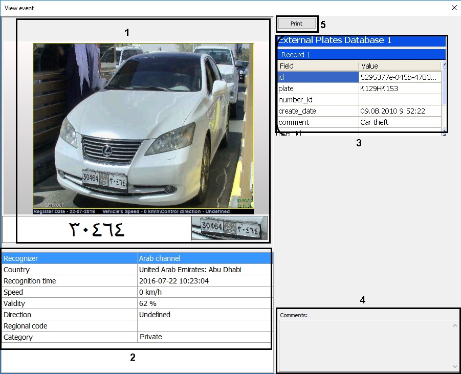Select the Category Private row
Viewport: 461px width, 374px height.
click(x=70, y=337)
